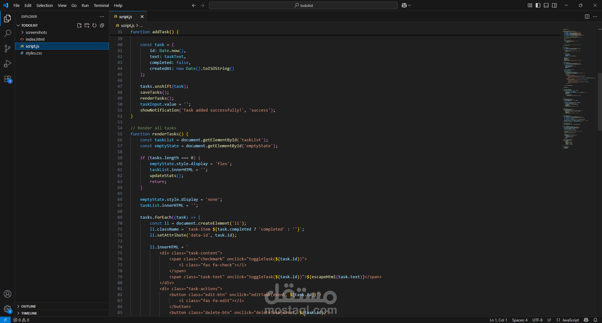602x323 pixels.
Task: Open the Terminal menu
Action: [x=101, y=5]
